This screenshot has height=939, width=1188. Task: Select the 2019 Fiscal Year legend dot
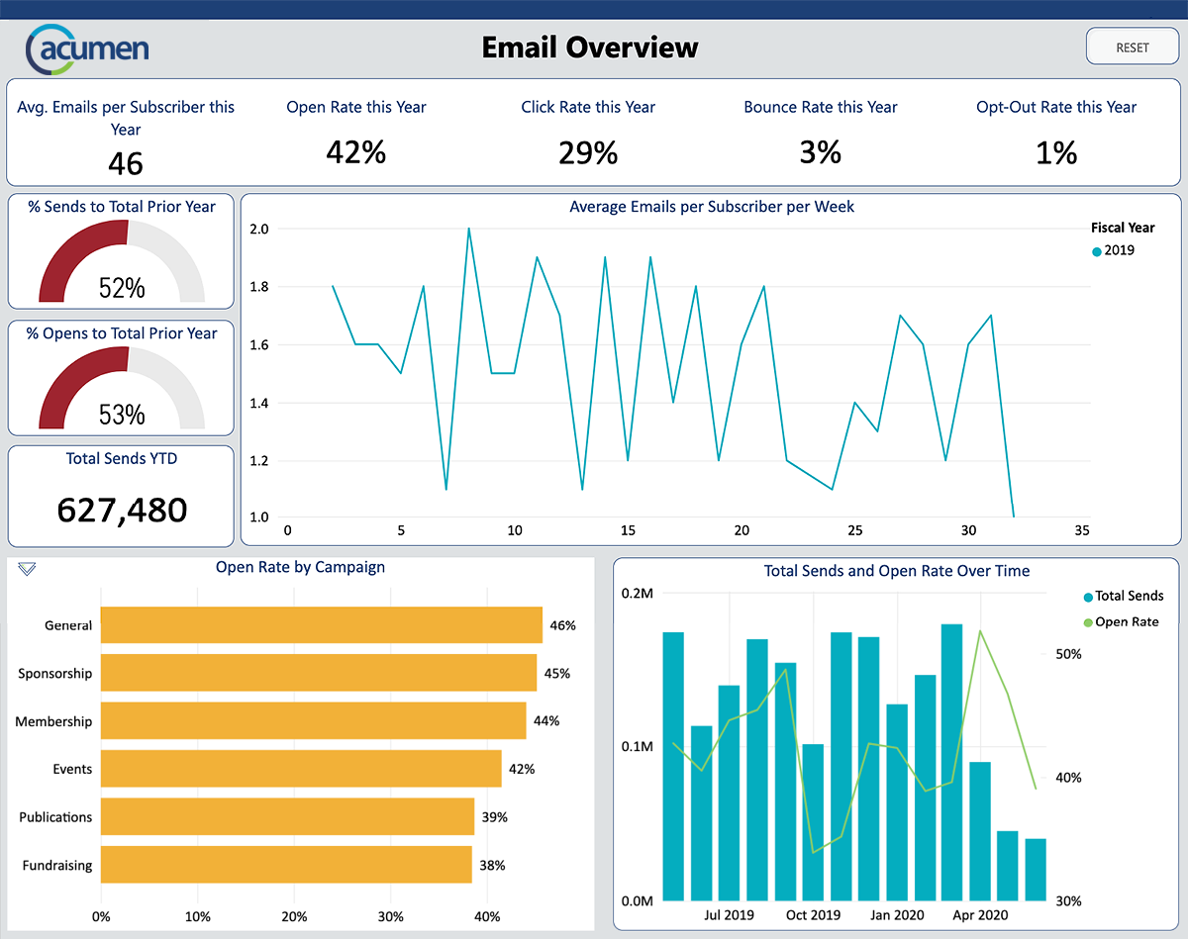(x=1097, y=251)
